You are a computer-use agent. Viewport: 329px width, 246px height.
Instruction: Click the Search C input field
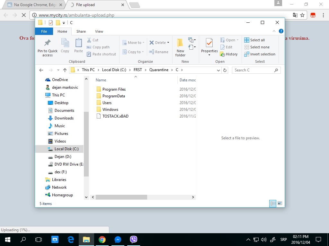(x=254, y=70)
